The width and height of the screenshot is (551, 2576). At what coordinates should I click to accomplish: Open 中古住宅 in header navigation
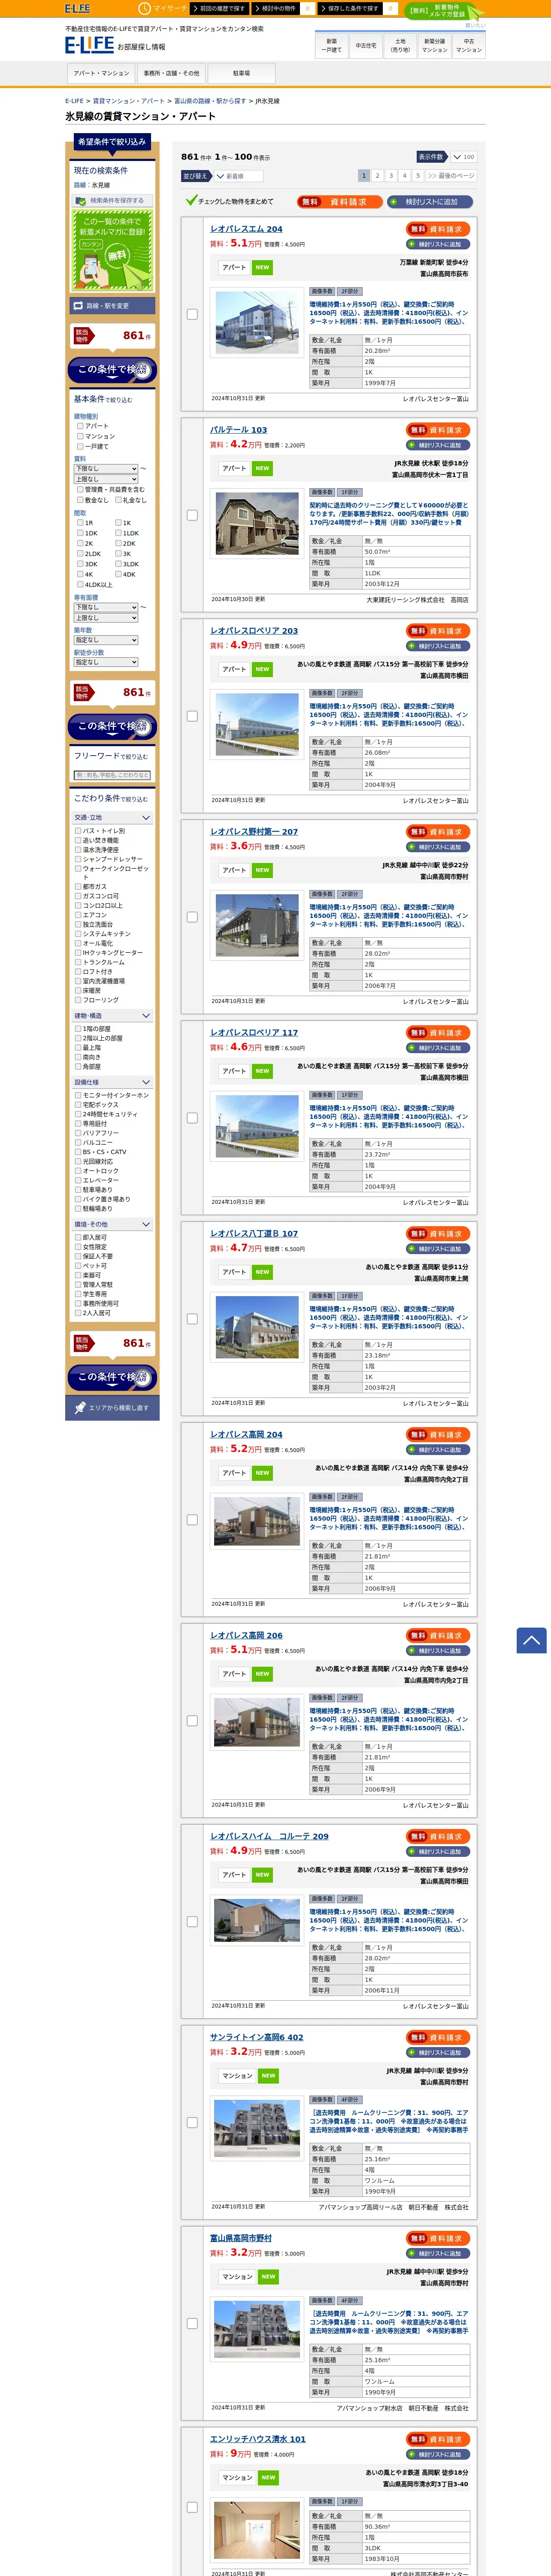366,45
